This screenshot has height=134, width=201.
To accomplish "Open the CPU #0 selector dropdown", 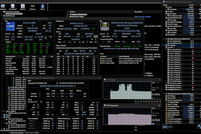I will 13,34.
